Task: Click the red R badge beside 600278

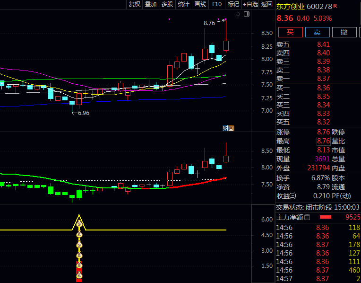Action: click(335, 6)
